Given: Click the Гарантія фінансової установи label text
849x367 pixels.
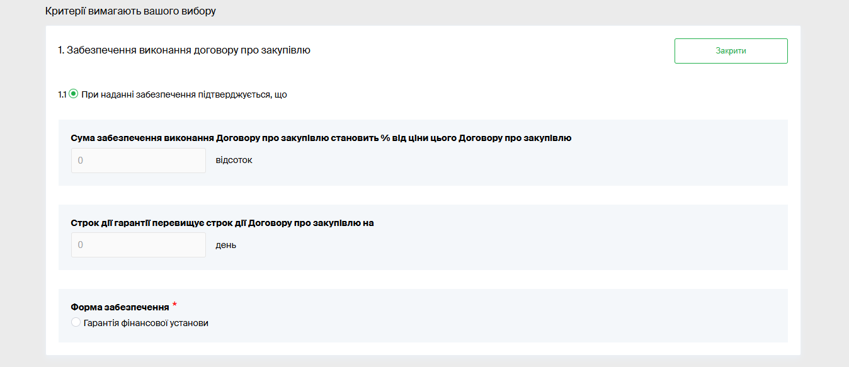Looking at the screenshot, I should (x=146, y=323).
